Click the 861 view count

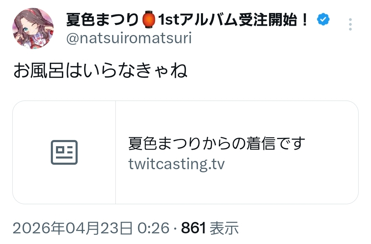point(193,228)
